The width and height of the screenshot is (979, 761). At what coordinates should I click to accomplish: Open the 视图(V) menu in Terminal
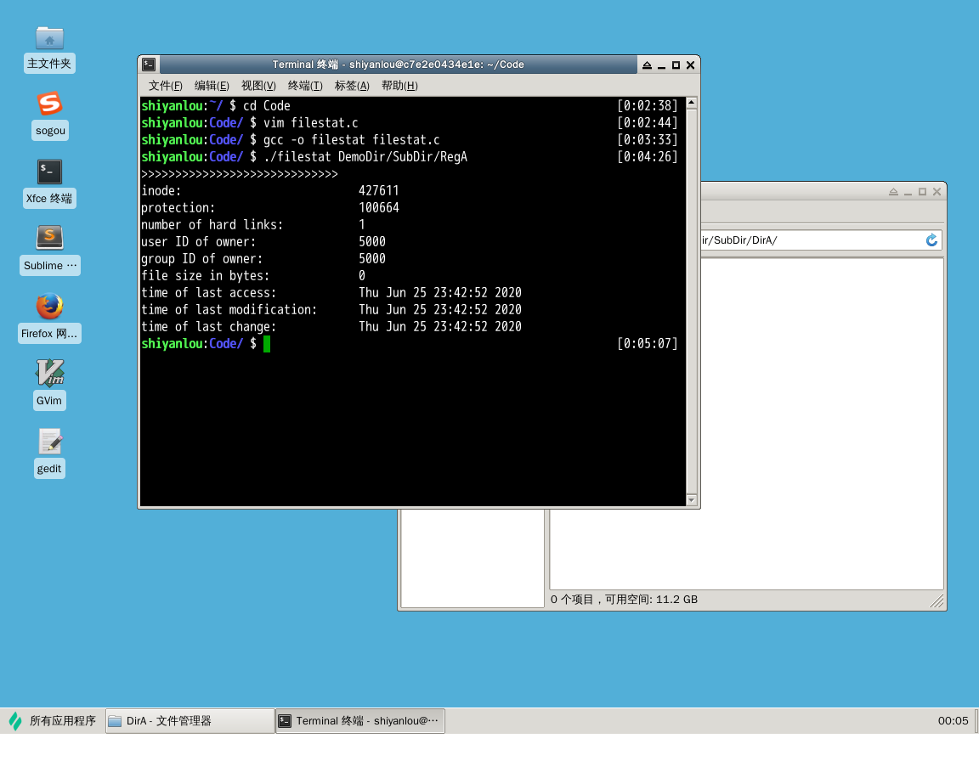(258, 86)
